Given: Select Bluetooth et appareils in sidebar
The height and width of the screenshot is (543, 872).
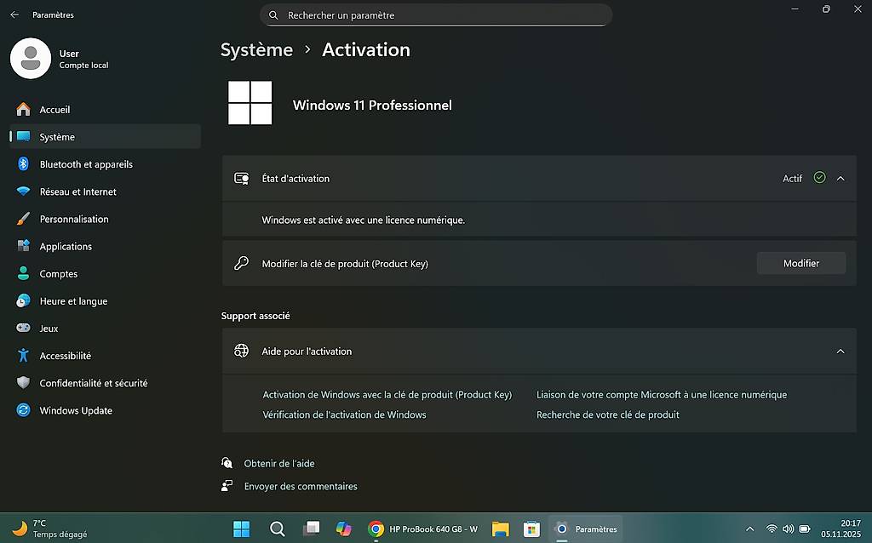Looking at the screenshot, I should [85, 164].
